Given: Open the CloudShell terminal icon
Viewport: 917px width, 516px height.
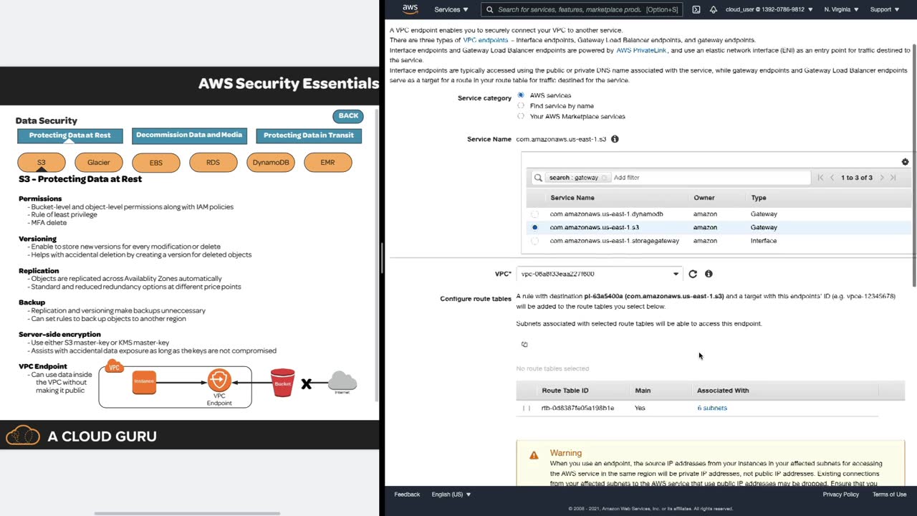Looking at the screenshot, I should tap(696, 9).
